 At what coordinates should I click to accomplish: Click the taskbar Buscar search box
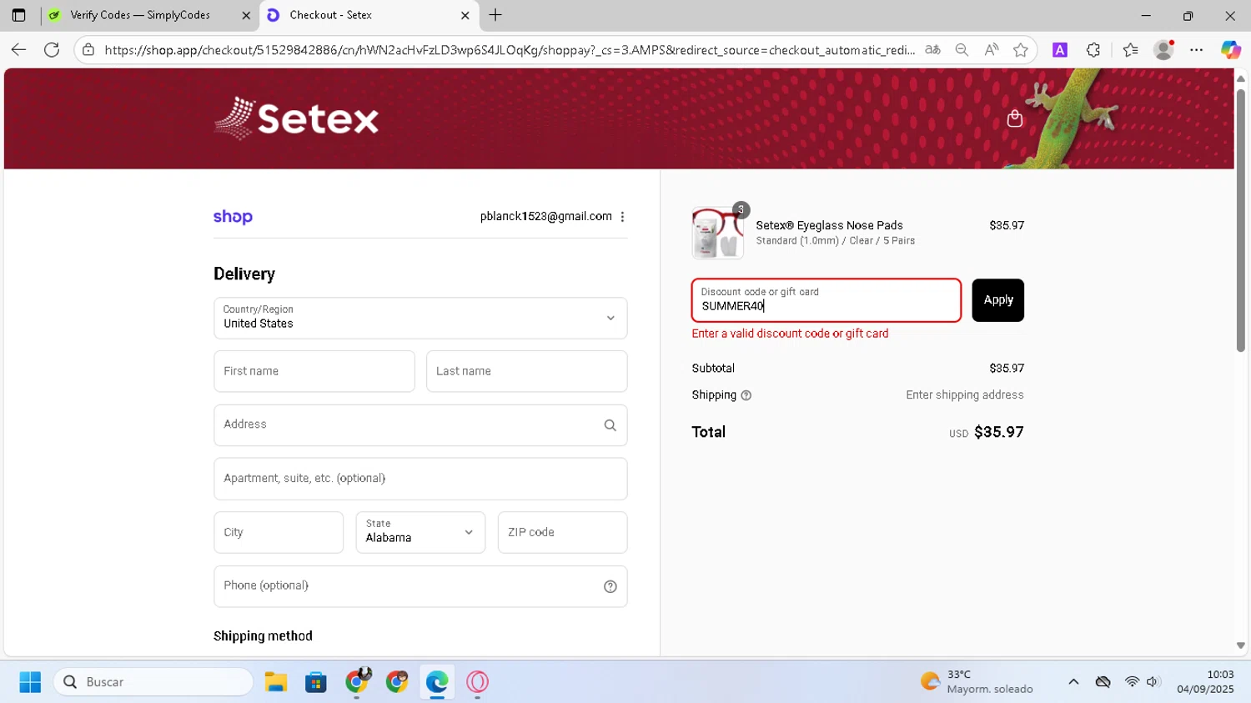click(153, 682)
